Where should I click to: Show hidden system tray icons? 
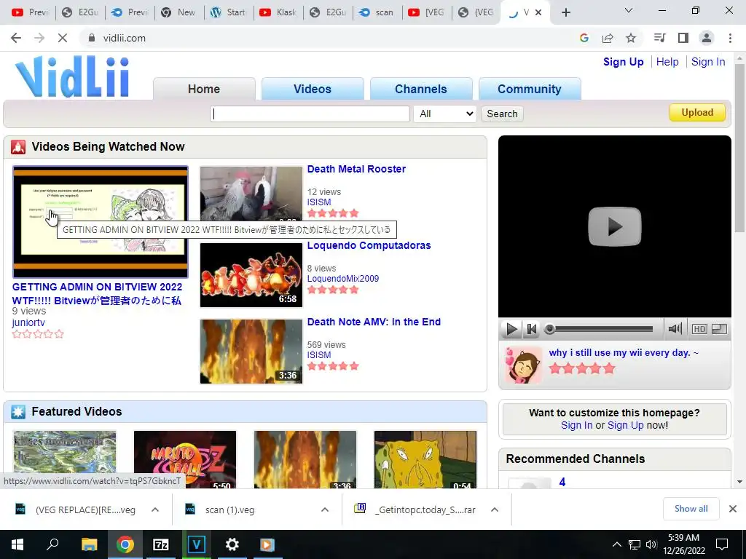coord(616,544)
